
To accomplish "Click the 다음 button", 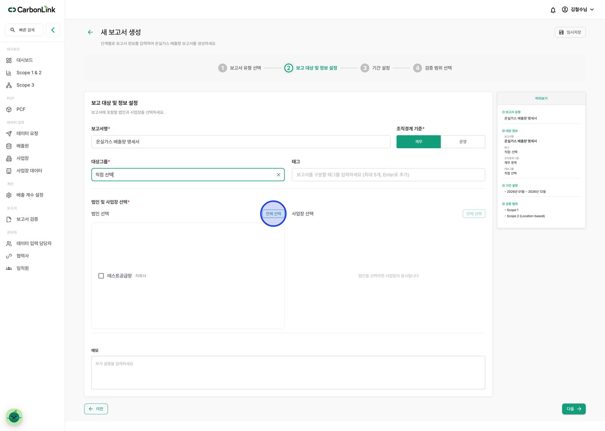I will pyautogui.click(x=574, y=409).
